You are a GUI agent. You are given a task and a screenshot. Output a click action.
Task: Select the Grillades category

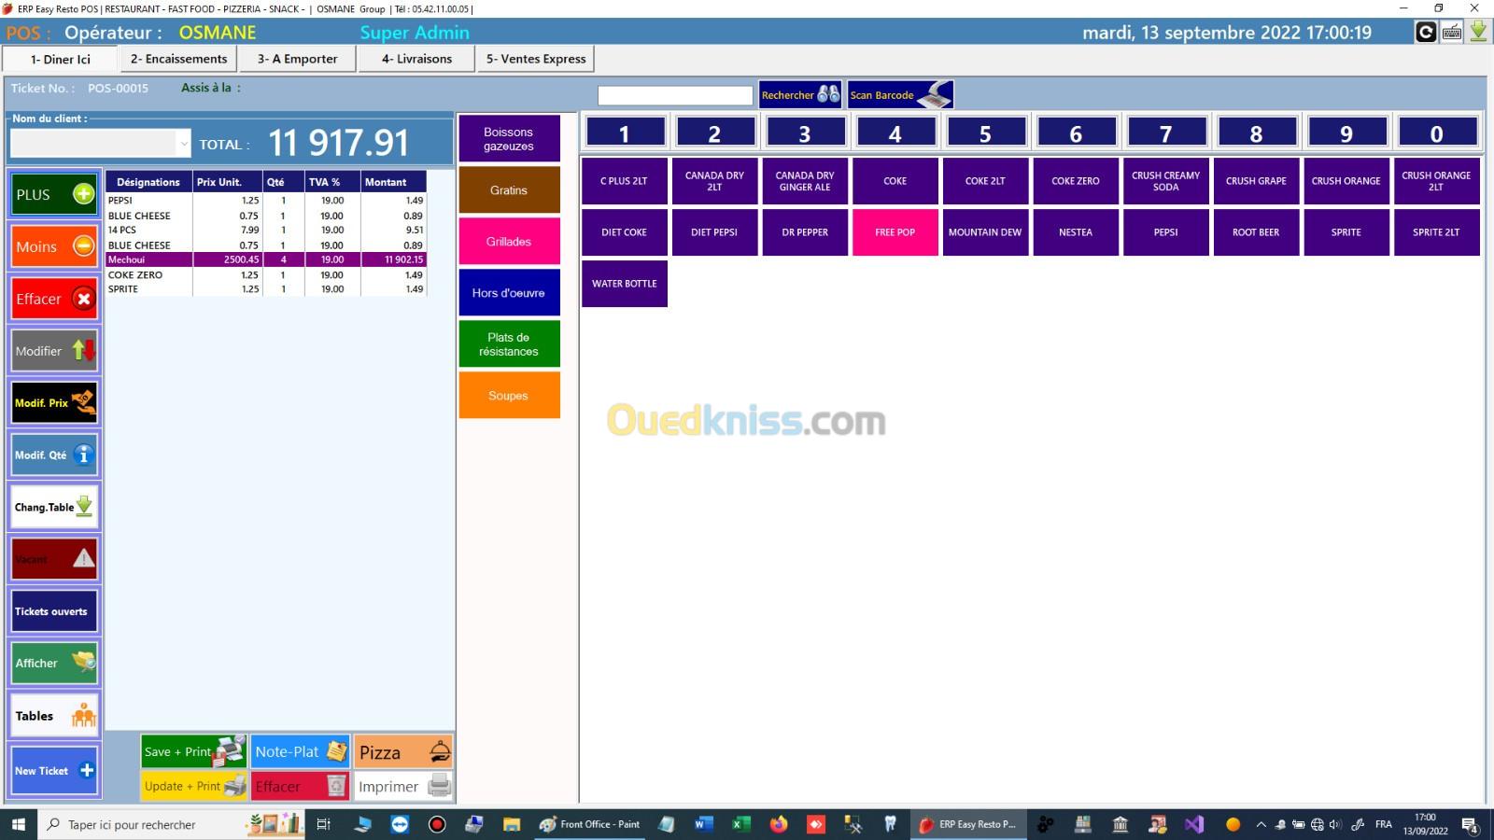[509, 242]
